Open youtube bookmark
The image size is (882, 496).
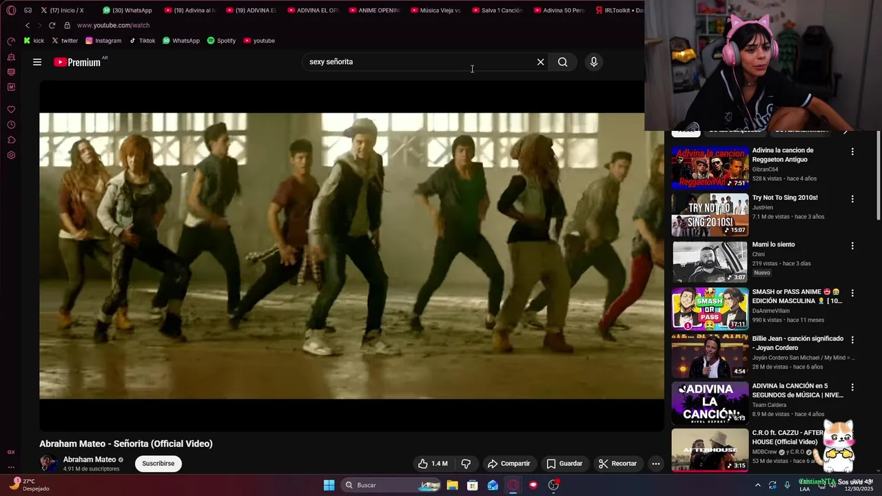(x=259, y=41)
